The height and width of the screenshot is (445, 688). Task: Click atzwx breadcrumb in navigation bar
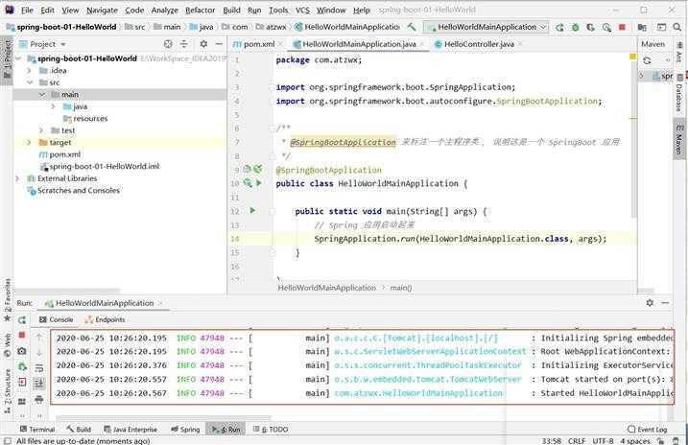272,27
